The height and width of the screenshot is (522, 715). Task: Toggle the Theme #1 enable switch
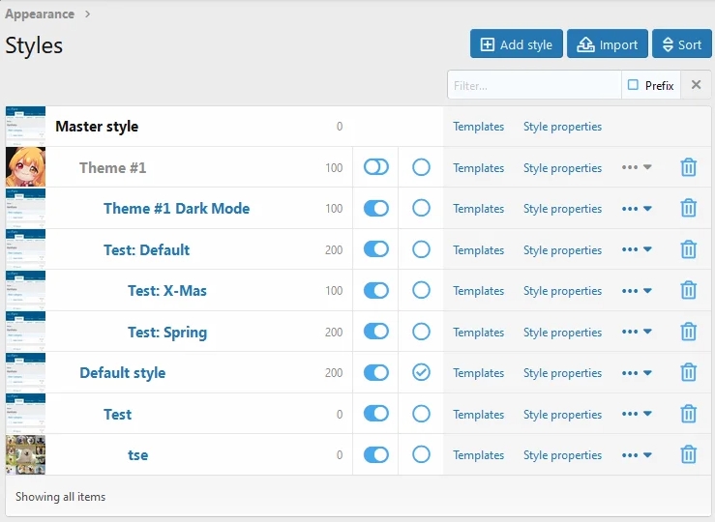point(375,167)
